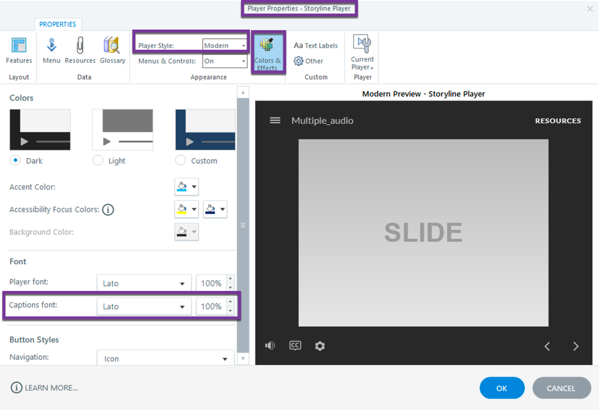Image resolution: width=599 pixels, height=410 pixels.
Task: Open the LEARN MORE link
Action: [51, 388]
